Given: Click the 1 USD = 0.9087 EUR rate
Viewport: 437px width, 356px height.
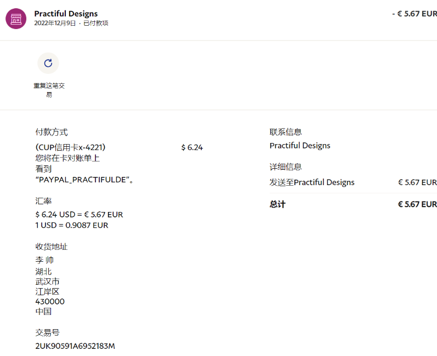Looking at the screenshot, I should pyautogui.click(x=72, y=225).
